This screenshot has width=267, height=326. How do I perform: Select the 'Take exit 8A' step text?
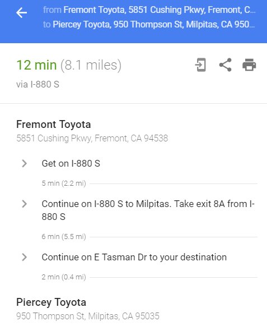click(148, 210)
